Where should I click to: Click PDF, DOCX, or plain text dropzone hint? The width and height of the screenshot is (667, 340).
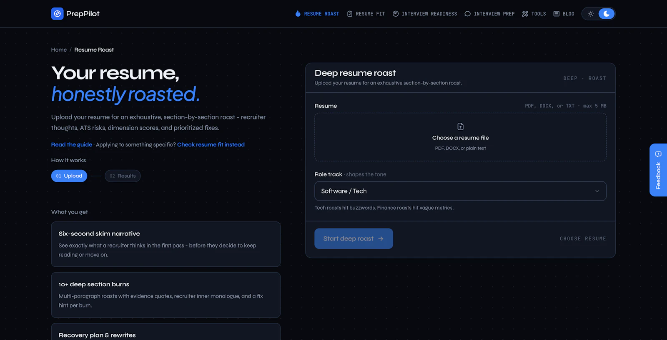[x=460, y=148]
